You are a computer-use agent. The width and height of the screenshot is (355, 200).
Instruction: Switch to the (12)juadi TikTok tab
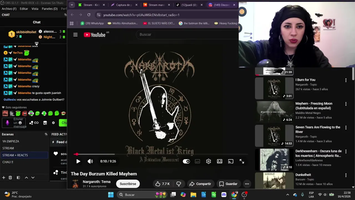click(189, 5)
